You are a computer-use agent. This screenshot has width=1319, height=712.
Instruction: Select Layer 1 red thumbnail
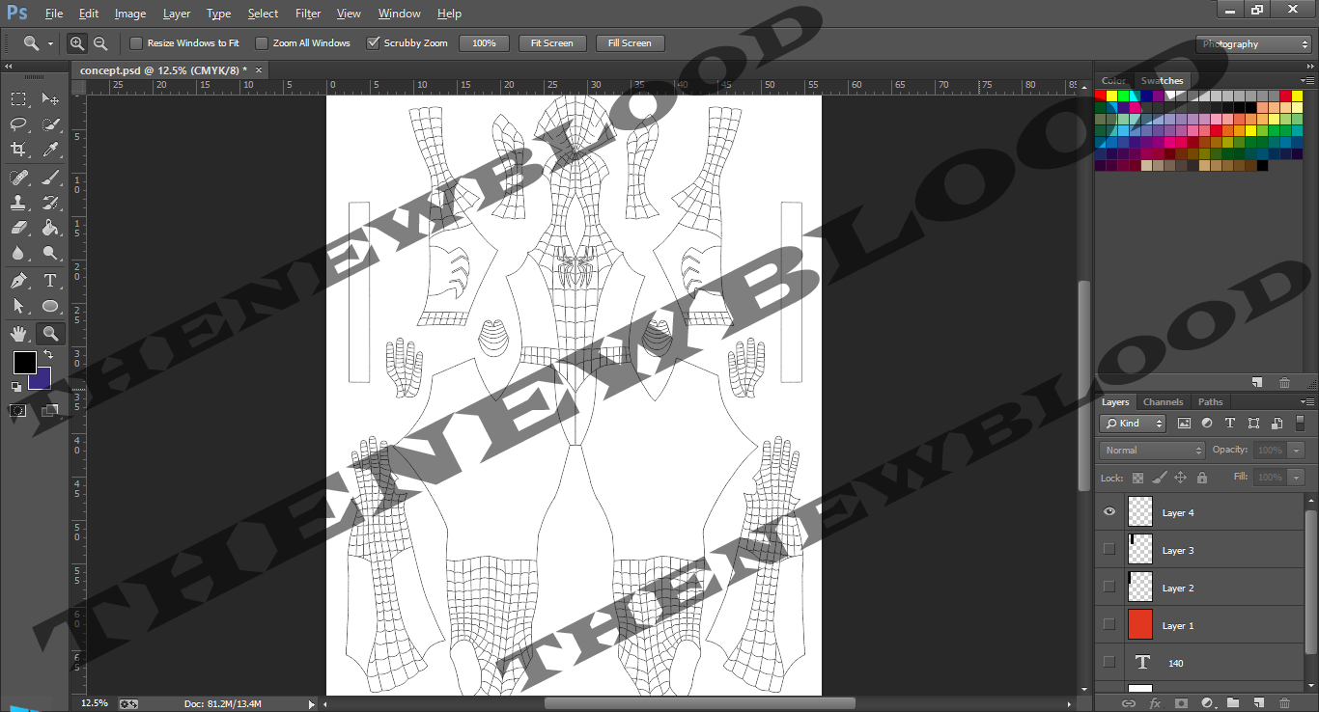[1140, 624]
